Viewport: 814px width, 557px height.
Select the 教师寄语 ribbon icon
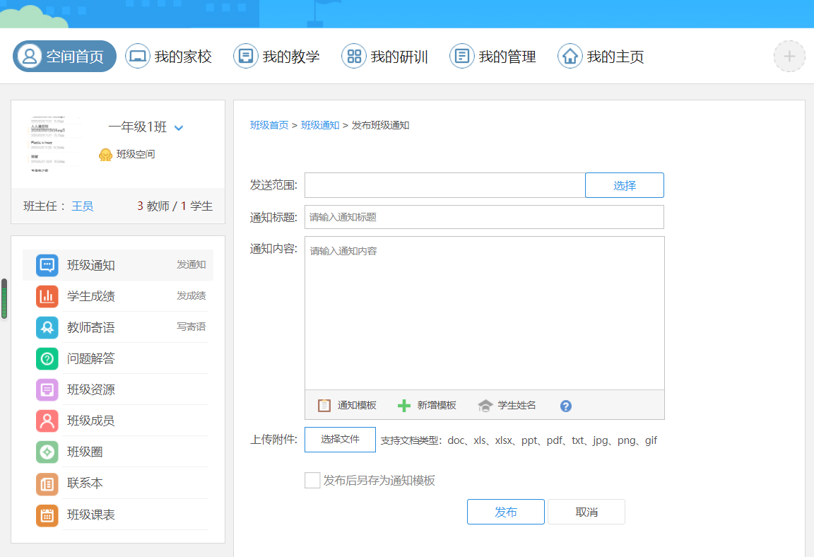(47, 327)
